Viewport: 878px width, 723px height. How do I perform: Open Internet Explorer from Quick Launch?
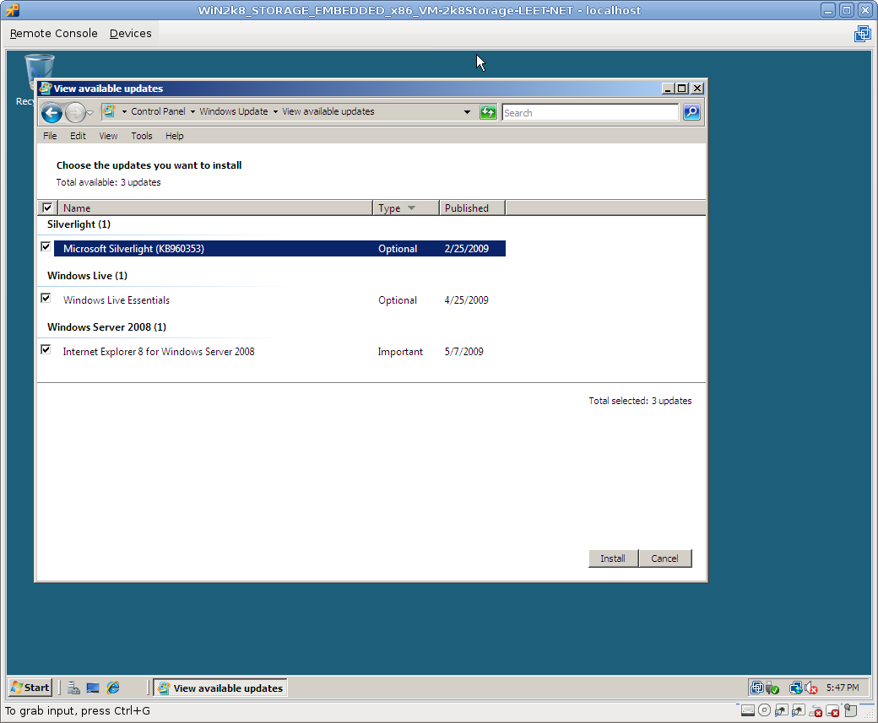pos(112,688)
